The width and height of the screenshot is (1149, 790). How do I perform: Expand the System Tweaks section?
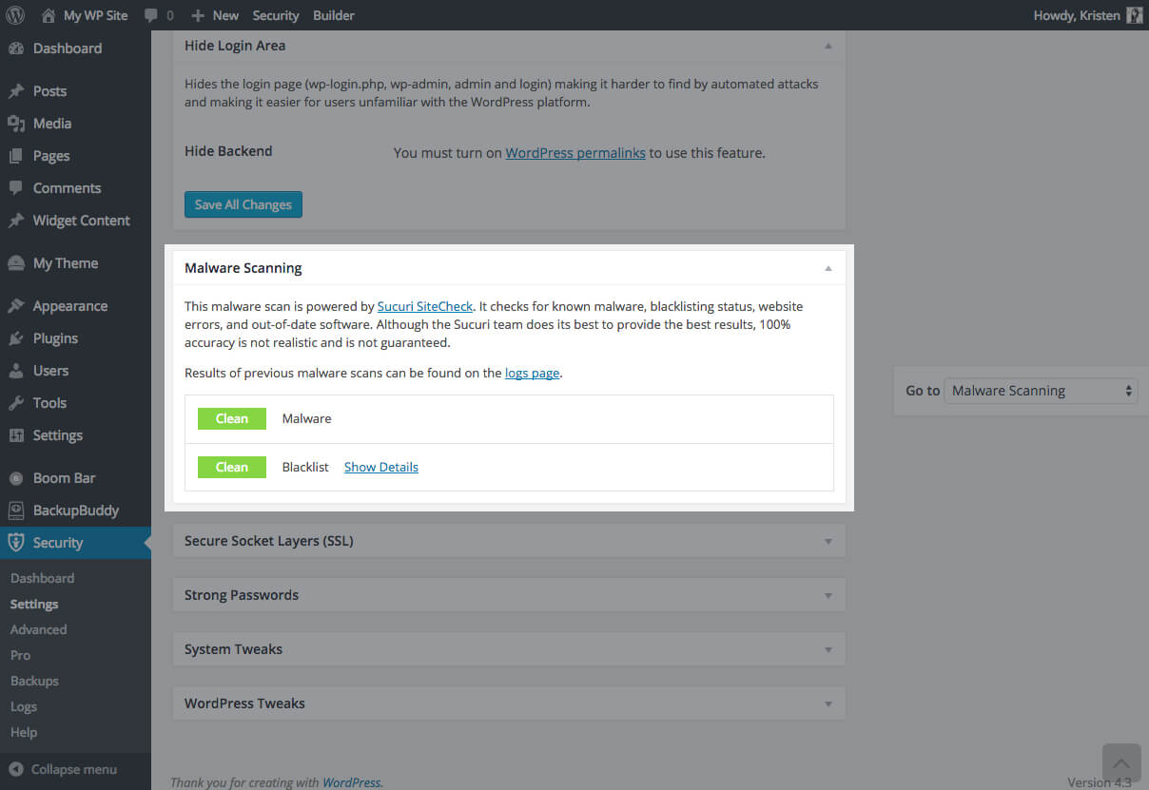pos(509,648)
